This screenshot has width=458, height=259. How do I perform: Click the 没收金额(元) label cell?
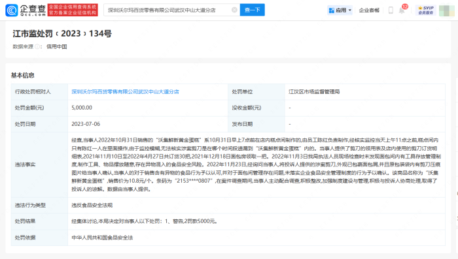point(256,108)
